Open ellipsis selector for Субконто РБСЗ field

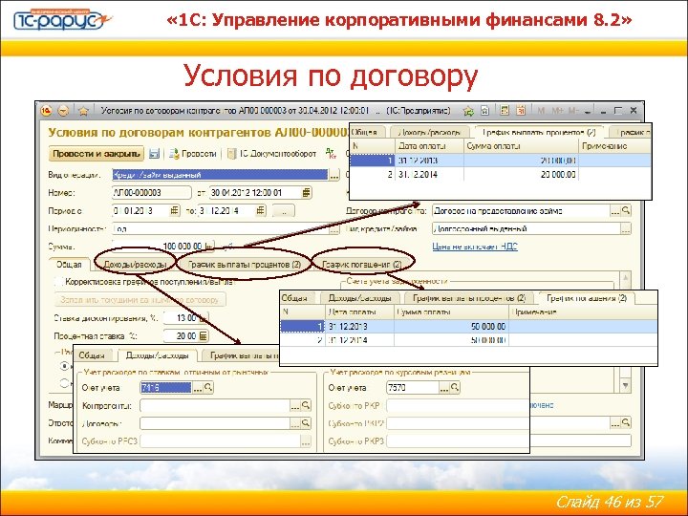tap(306, 441)
